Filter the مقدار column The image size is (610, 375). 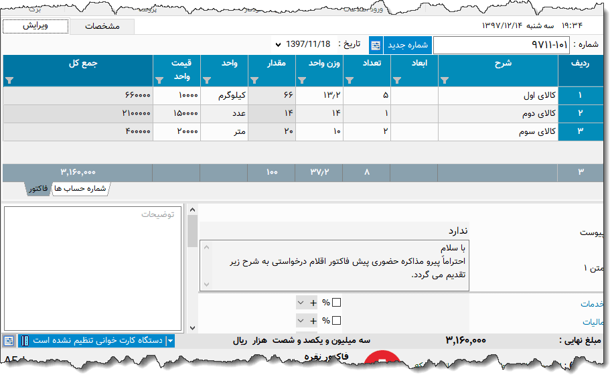coord(254,80)
